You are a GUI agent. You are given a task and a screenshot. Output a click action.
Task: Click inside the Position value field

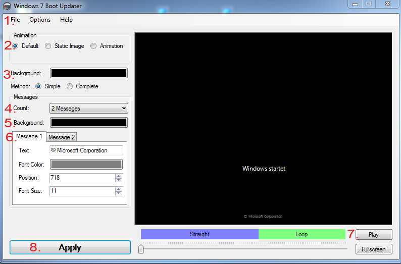[x=82, y=178]
